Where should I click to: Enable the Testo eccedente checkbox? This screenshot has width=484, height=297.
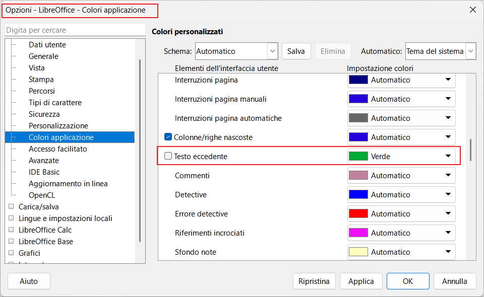168,156
